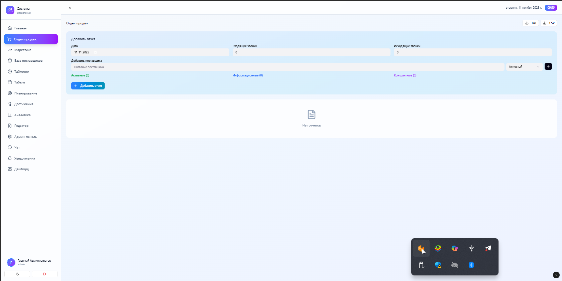562x281 pixels.
Task: Click the Уведомления bell icon
Action: pyautogui.click(x=10, y=159)
